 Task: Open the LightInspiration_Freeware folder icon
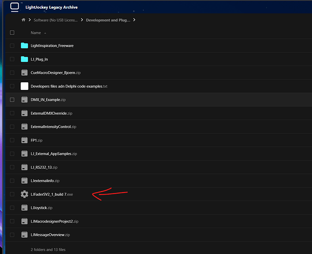(24, 46)
